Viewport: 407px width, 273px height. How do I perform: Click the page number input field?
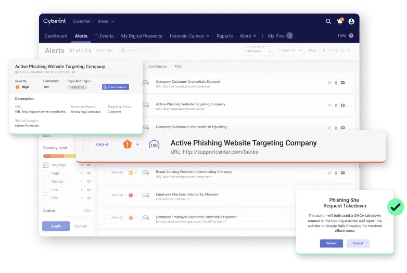(324, 51)
